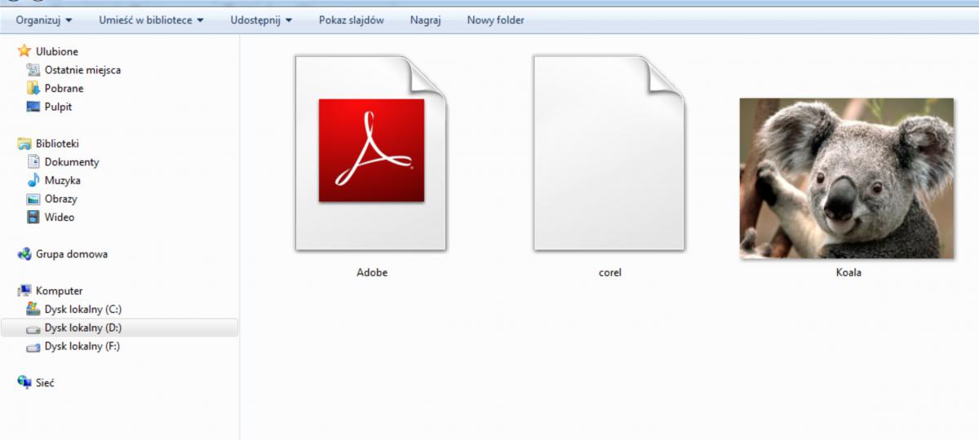The image size is (979, 440).
Task: Click the Koala file name label
Action: [848, 273]
